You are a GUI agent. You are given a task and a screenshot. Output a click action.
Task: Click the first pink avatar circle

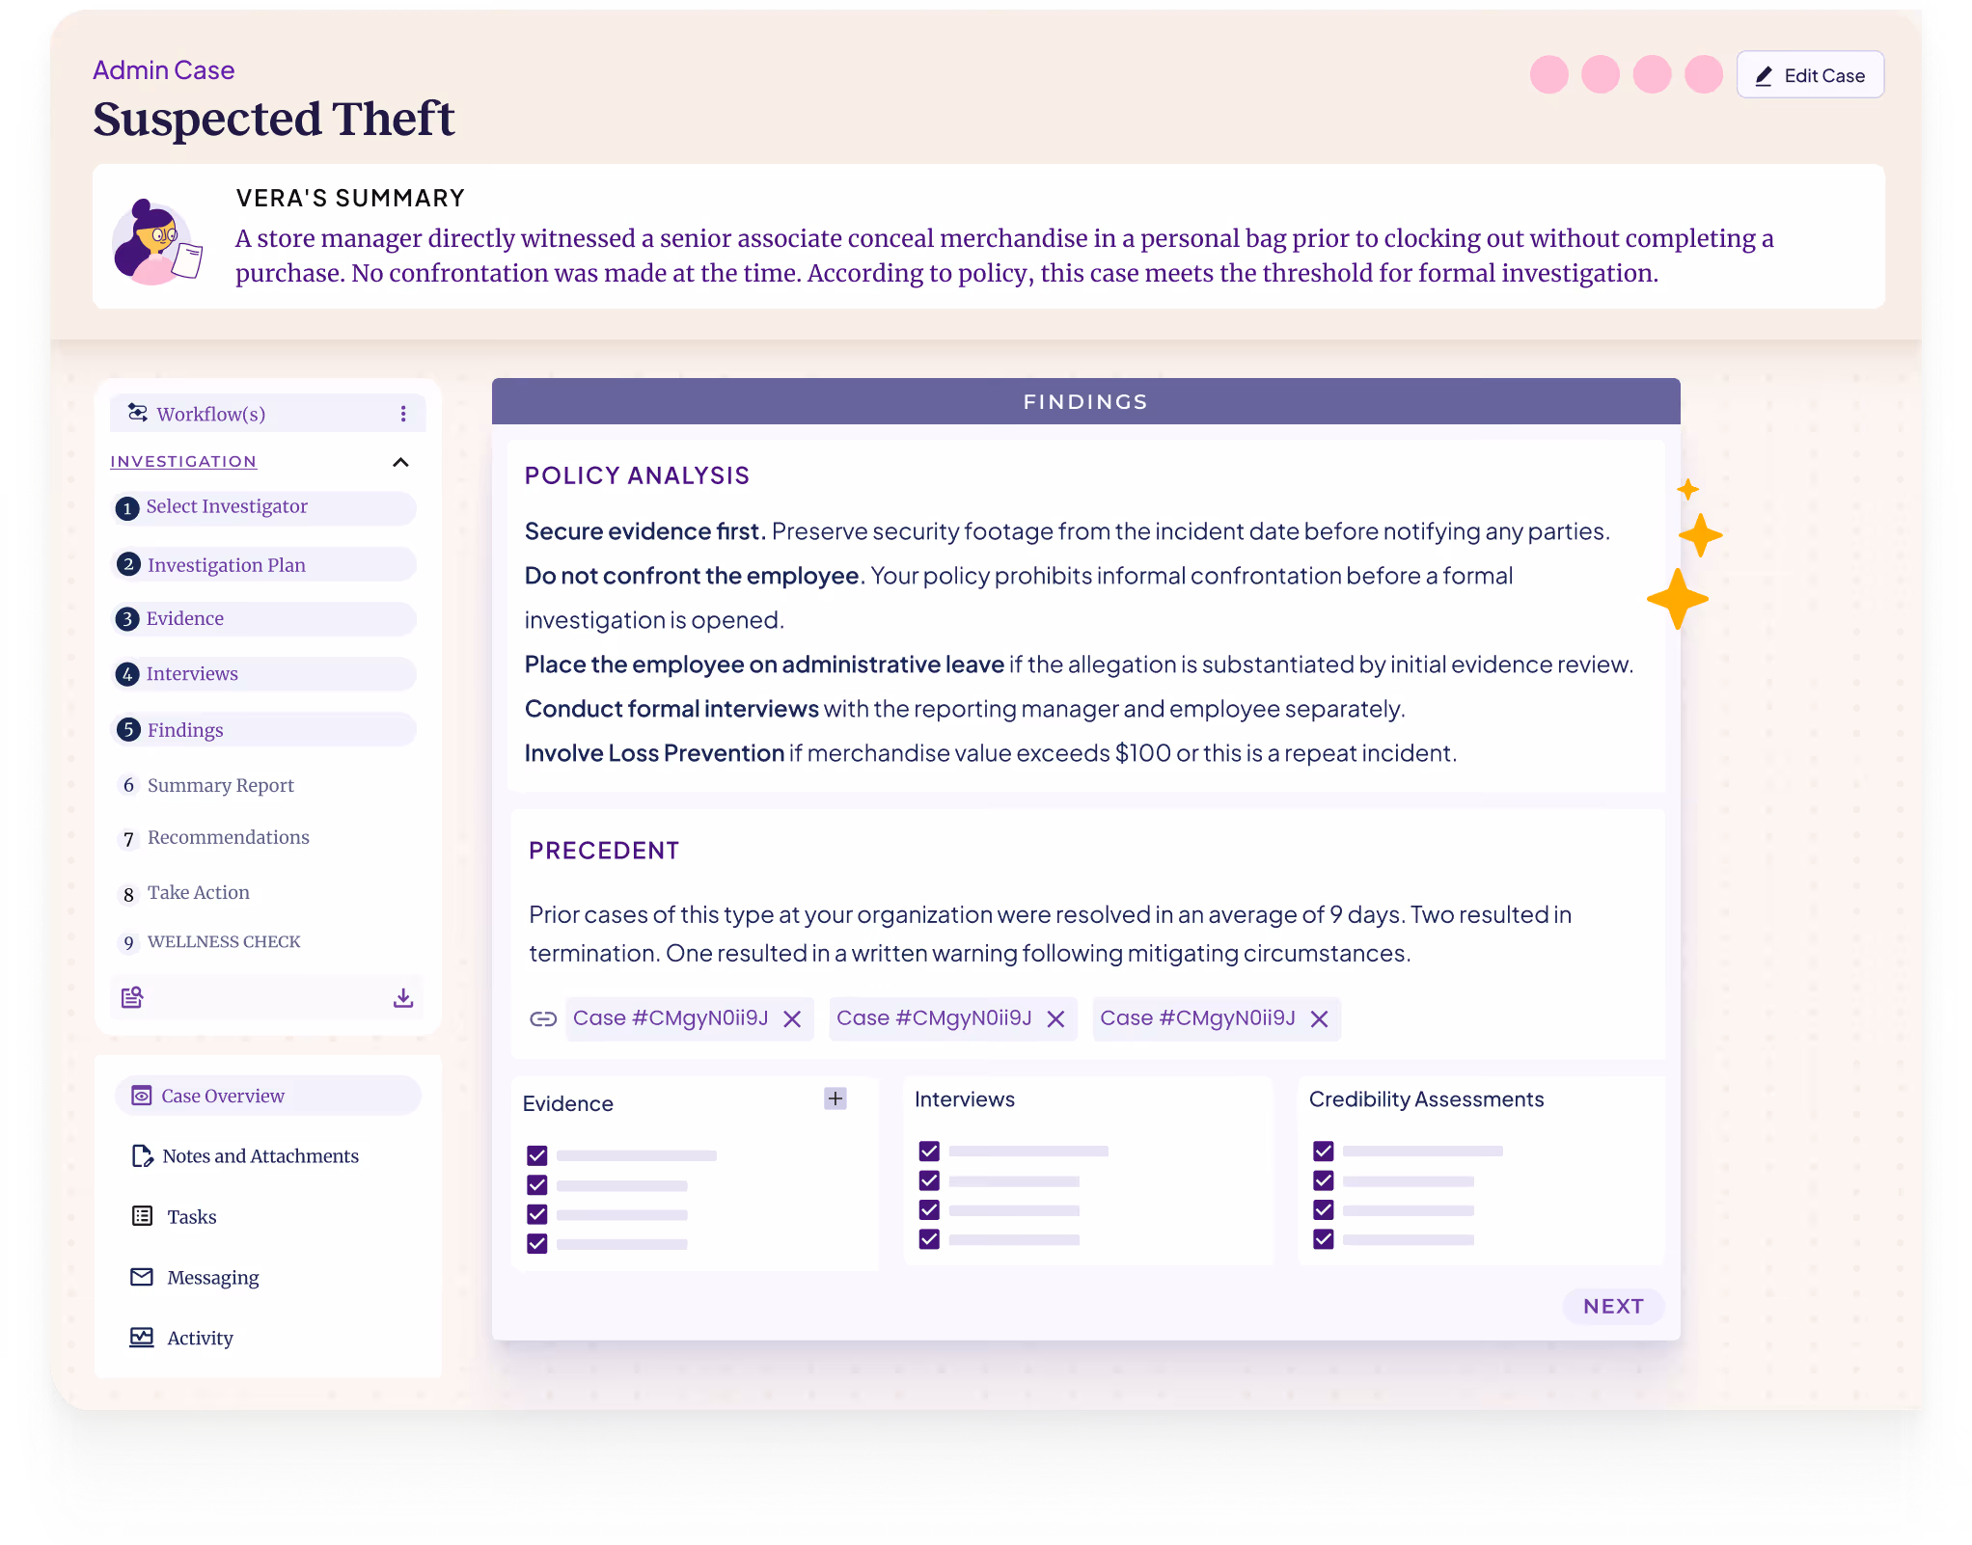point(1548,74)
